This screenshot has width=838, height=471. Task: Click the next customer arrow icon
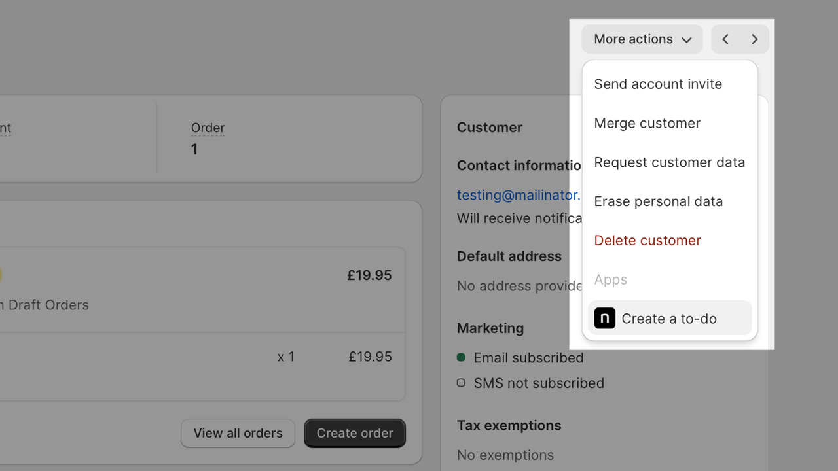(x=754, y=39)
